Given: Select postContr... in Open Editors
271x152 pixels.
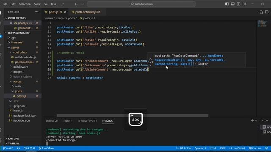Looking at the screenshot, I should [25, 28].
